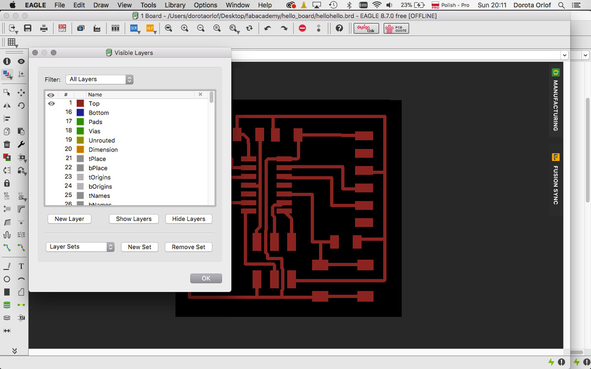Viewport: 591px width, 369px height.
Task: Click the Remove Set button
Action: pos(189,247)
